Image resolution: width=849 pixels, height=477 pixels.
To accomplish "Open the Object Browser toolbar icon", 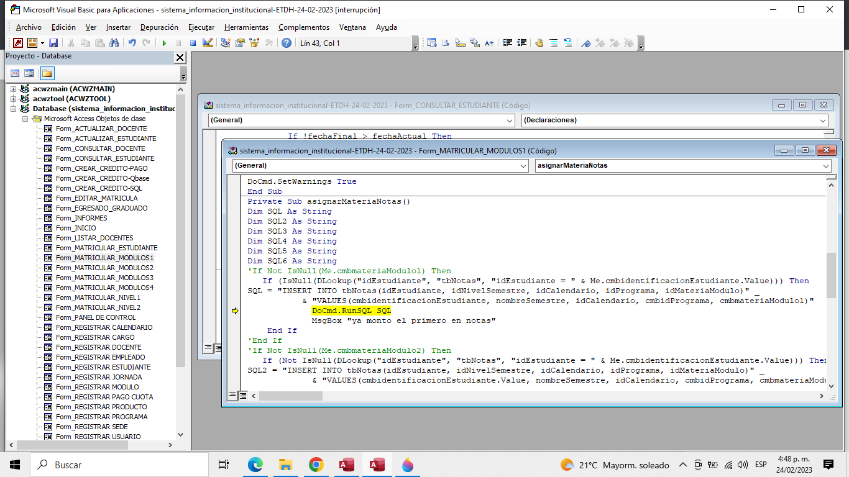I will [254, 43].
